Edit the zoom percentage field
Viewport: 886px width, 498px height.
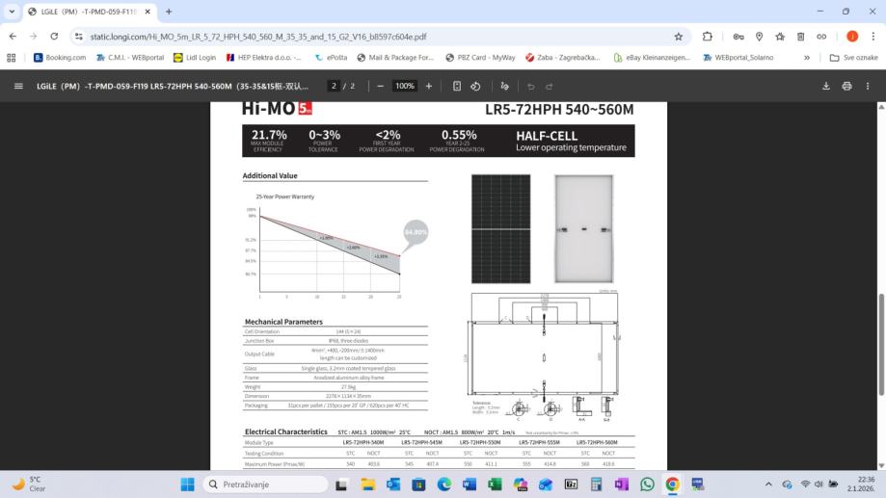click(x=405, y=86)
